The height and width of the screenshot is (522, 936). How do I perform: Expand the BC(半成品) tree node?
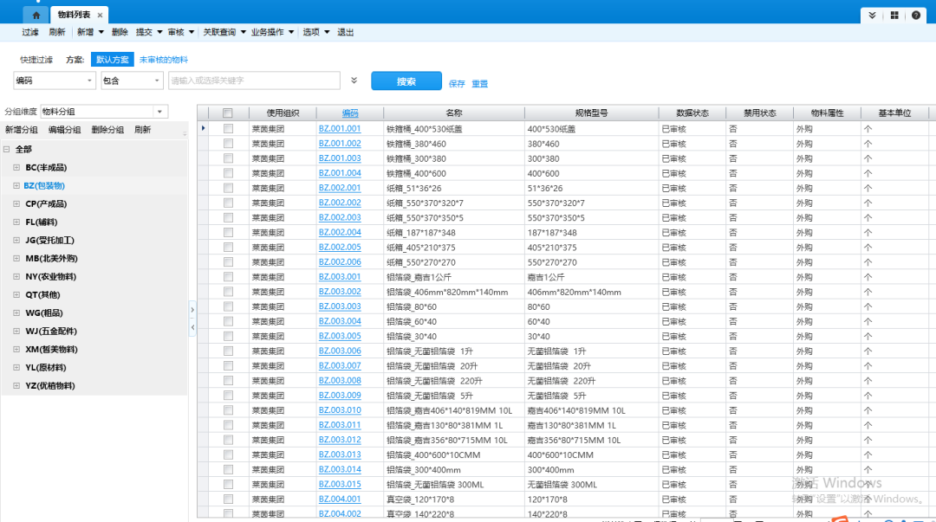pos(16,168)
